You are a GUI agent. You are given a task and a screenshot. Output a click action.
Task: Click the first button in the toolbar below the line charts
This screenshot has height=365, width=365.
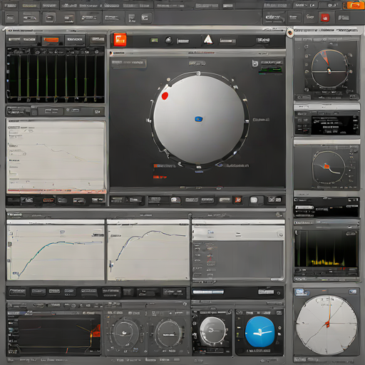[17, 292]
